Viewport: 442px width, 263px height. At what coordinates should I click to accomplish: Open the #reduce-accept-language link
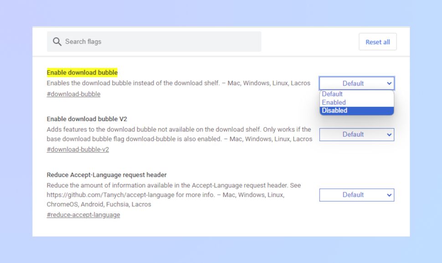83,214
